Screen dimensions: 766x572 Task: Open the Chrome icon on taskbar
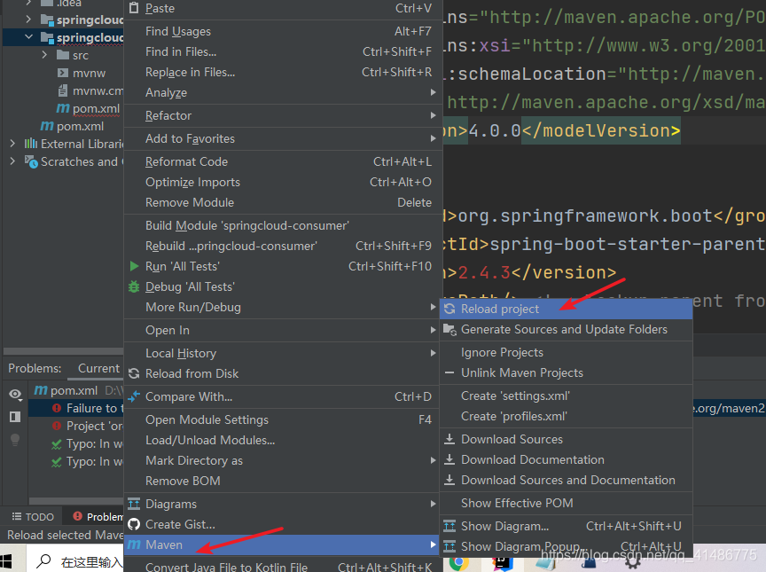point(458,563)
